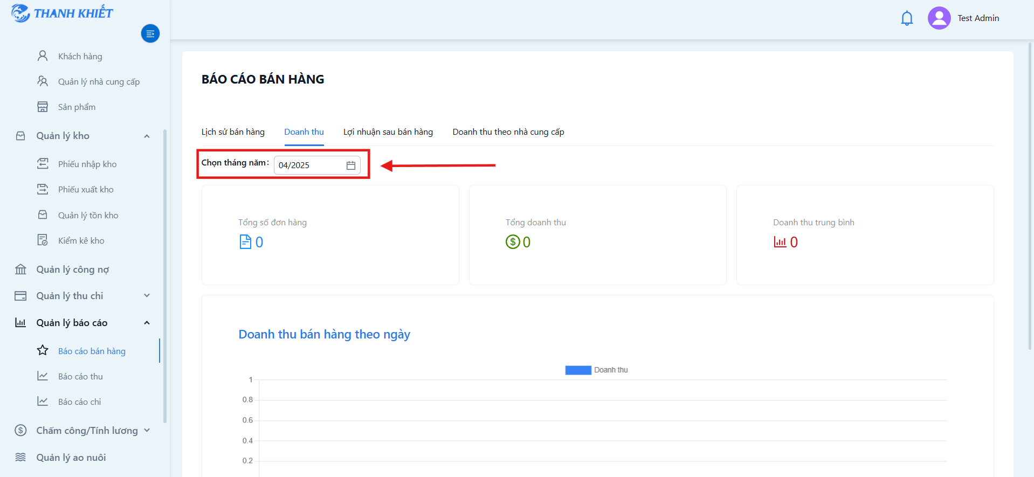Image resolution: width=1034 pixels, height=477 pixels.
Task: Click the Sản phẩm store icon
Action: (x=43, y=106)
